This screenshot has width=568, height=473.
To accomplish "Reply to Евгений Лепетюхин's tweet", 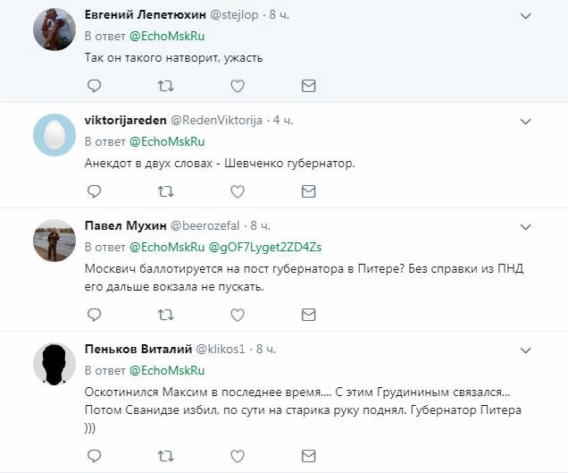I will coord(95,86).
